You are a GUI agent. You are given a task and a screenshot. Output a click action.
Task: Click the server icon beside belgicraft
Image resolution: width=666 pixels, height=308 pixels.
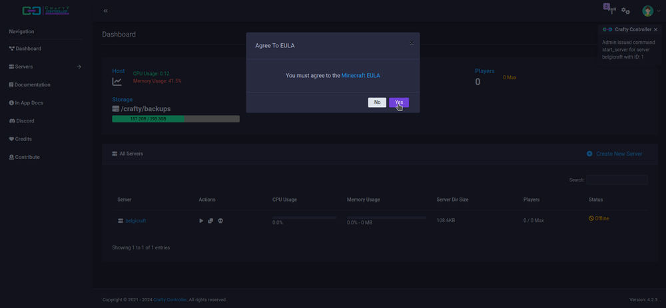pos(121,221)
